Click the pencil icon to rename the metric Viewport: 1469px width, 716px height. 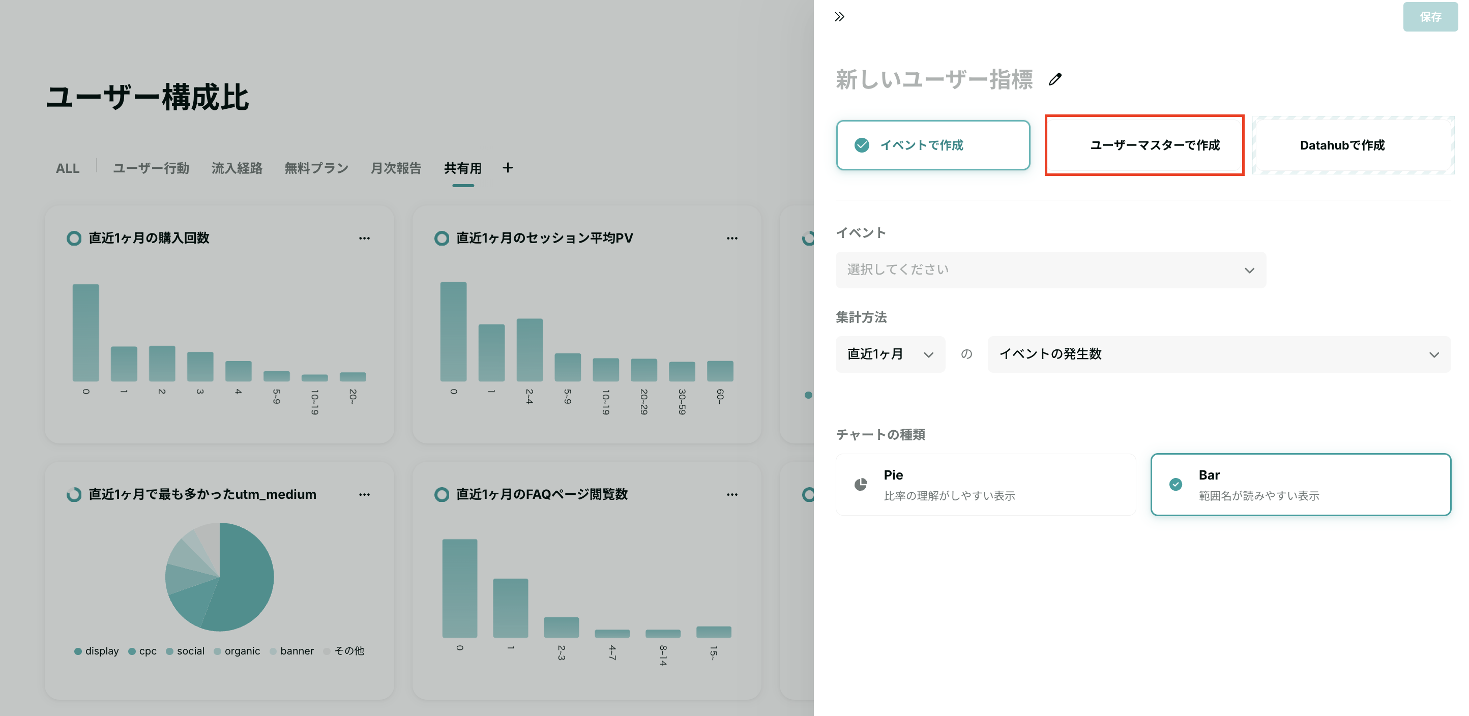pos(1055,79)
